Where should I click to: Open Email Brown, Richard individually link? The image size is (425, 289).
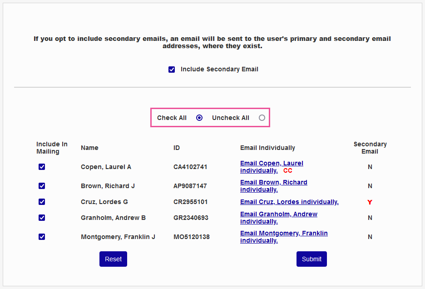[x=273, y=183]
